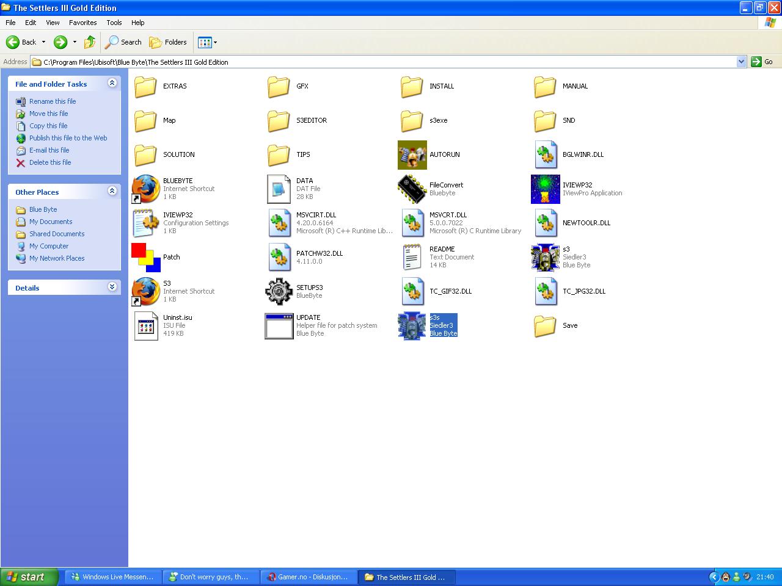Go to My Documents in Other Places
This screenshot has width=782, height=586.
click(x=51, y=222)
